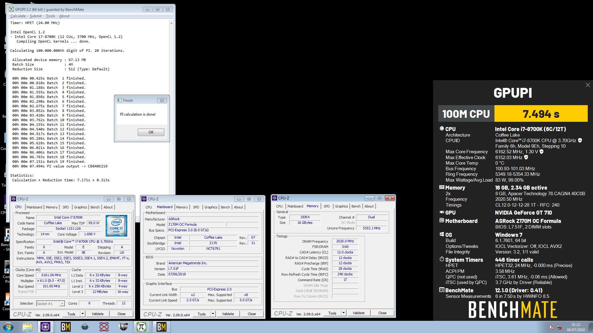Close BenchMate GPUPI result panel with X
This screenshot has width=593, height=333.
[588, 85]
